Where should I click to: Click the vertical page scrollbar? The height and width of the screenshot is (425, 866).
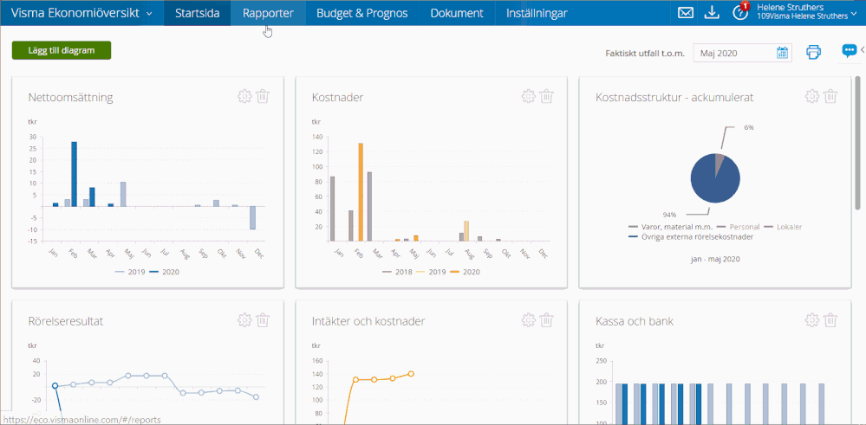click(x=857, y=144)
